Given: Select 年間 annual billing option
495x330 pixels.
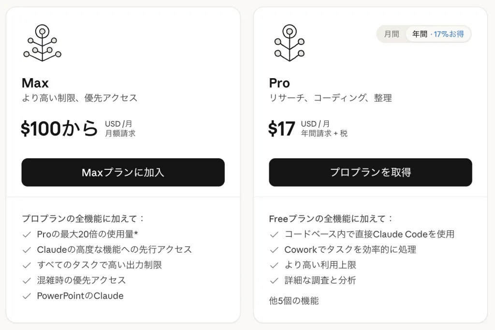Looking at the screenshot, I should tap(420, 34).
